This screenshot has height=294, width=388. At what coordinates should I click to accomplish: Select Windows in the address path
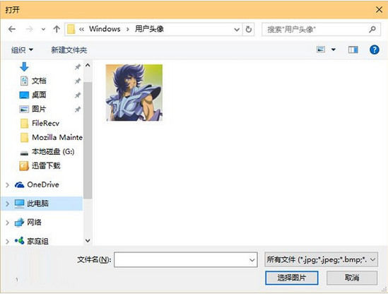[105, 29]
